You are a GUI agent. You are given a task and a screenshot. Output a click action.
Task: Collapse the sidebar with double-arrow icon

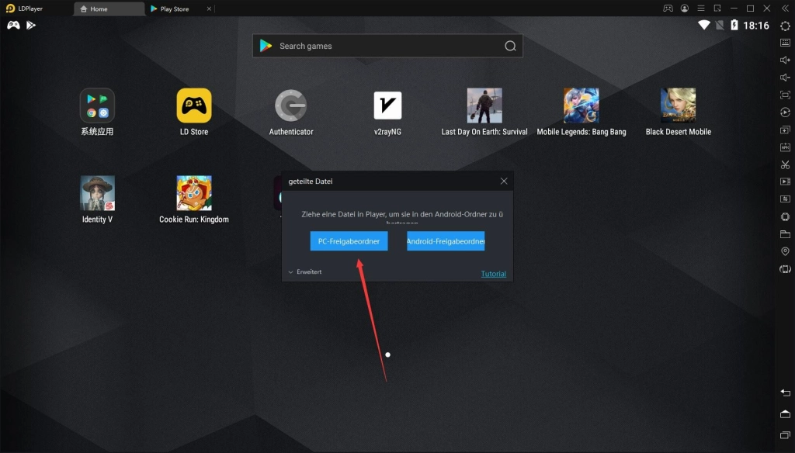(785, 8)
